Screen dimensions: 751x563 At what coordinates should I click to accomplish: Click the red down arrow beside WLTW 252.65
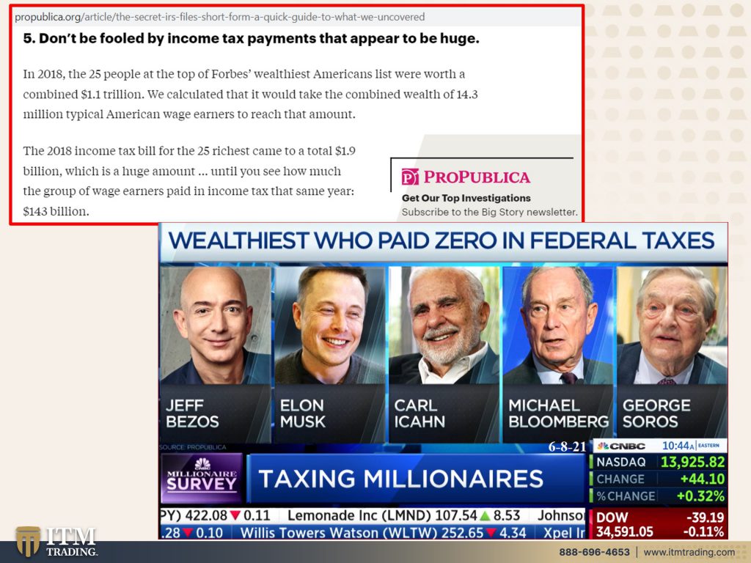tap(491, 532)
